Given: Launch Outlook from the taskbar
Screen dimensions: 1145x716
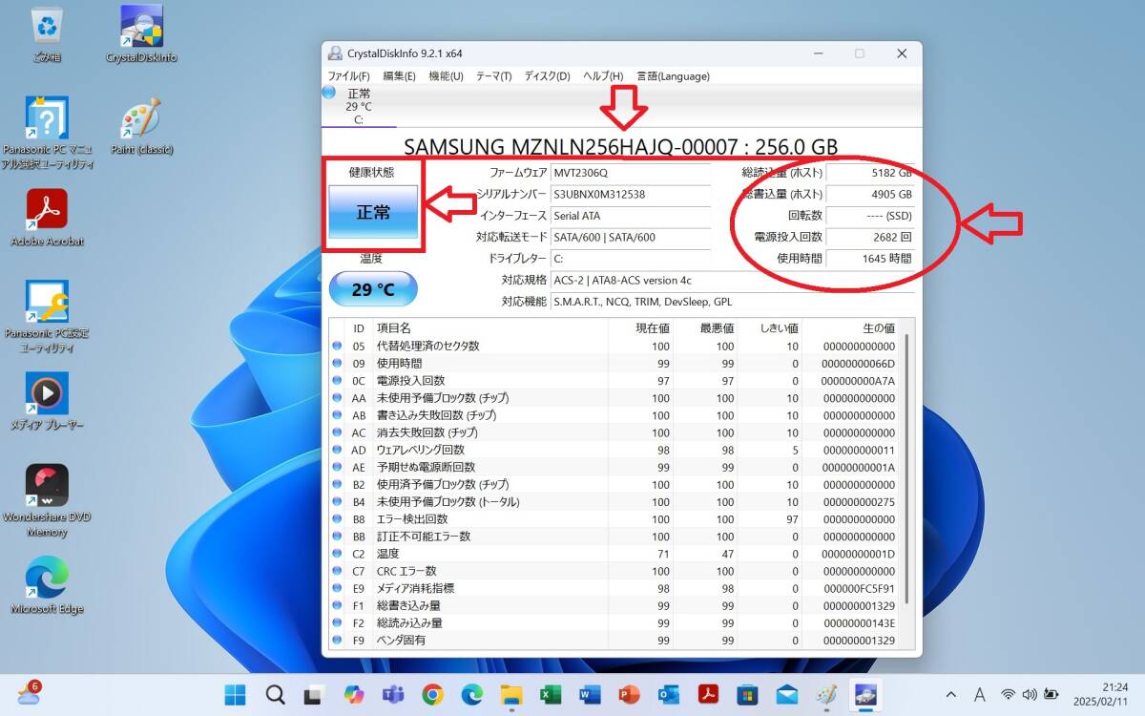Looking at the screenshot, I should [668, 694].
